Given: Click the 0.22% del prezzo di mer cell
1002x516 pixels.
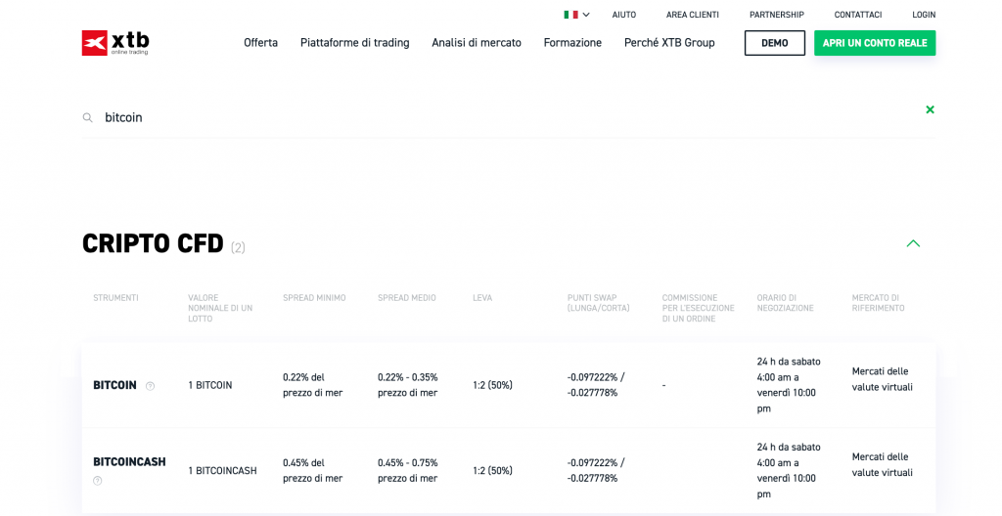Looking at the screenshot, I should (x=313, y=385).
